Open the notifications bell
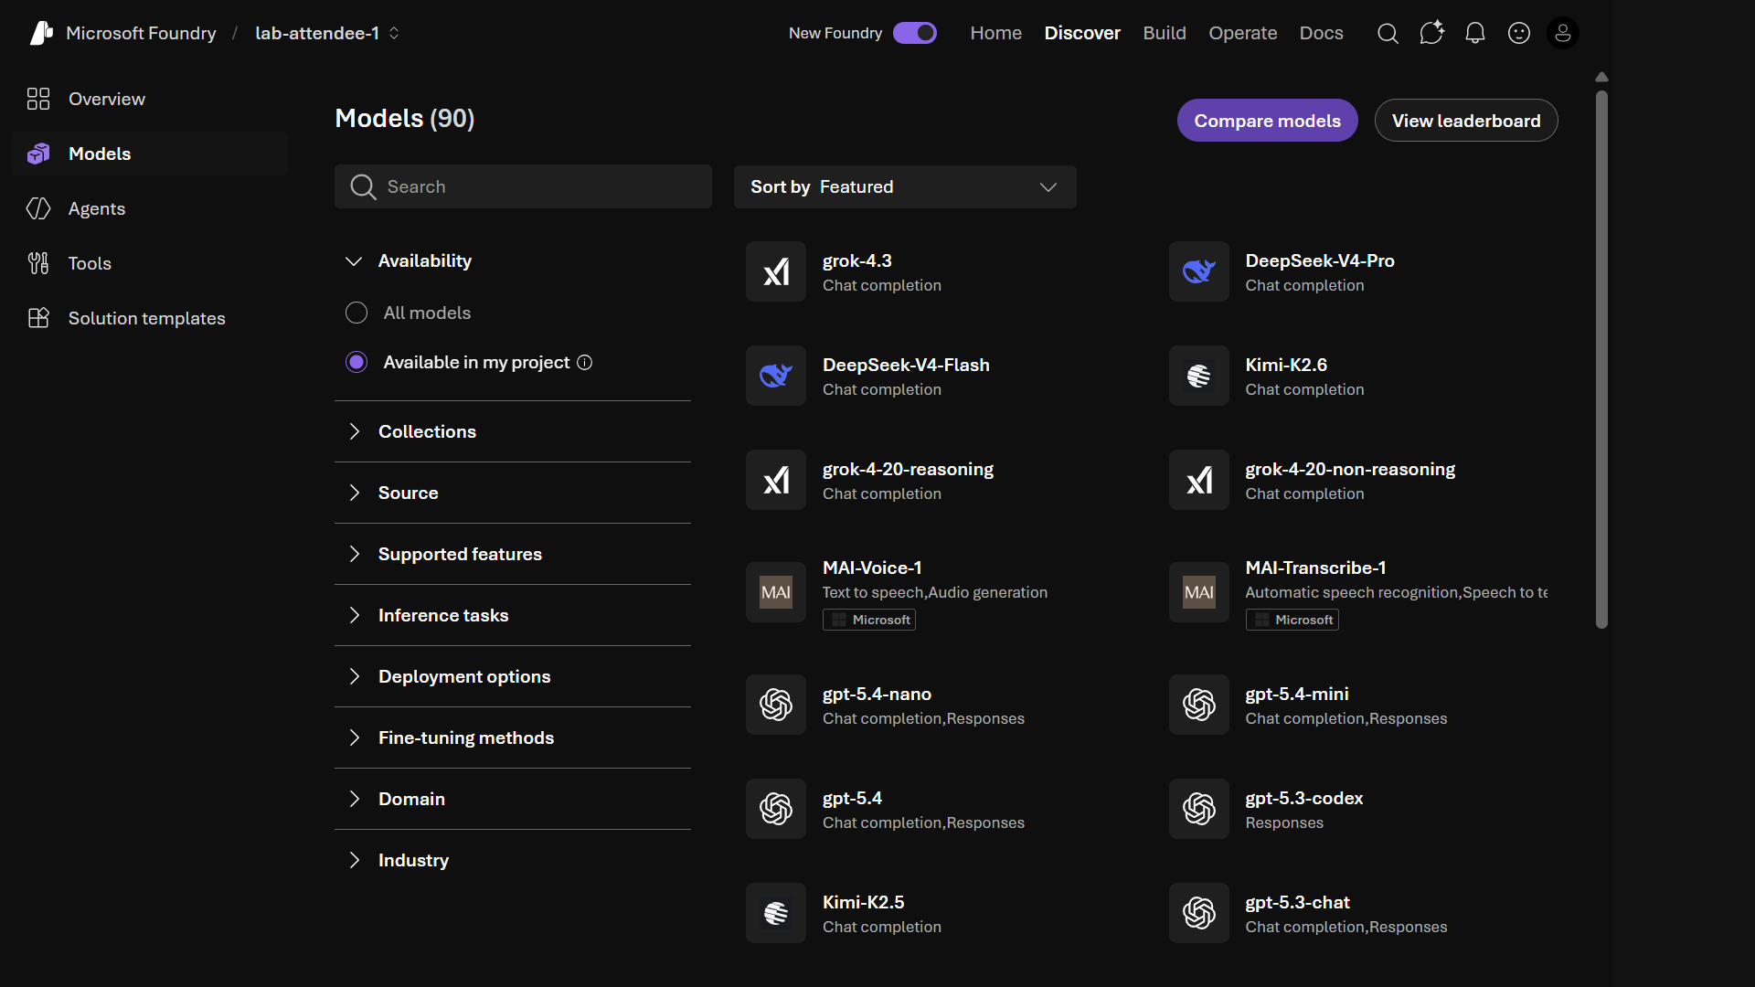 1475,33
